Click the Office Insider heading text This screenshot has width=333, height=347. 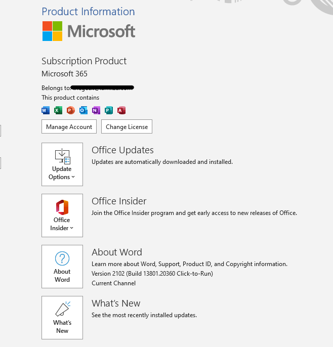119,201
